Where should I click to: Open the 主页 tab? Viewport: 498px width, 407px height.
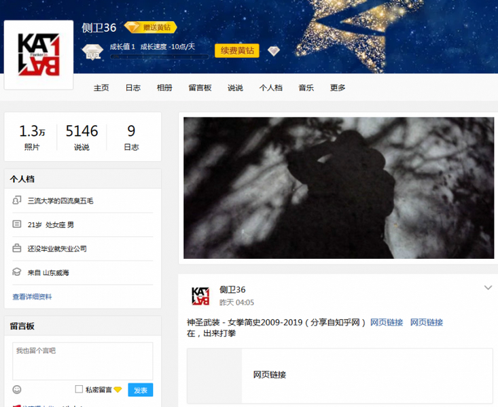point(101,88)
